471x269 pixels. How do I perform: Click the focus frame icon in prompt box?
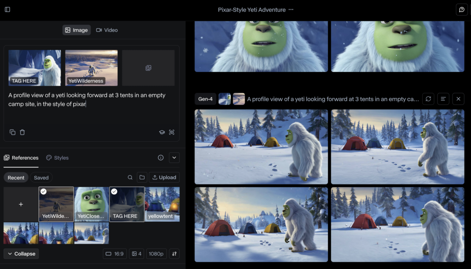click(x=172, y=132)
